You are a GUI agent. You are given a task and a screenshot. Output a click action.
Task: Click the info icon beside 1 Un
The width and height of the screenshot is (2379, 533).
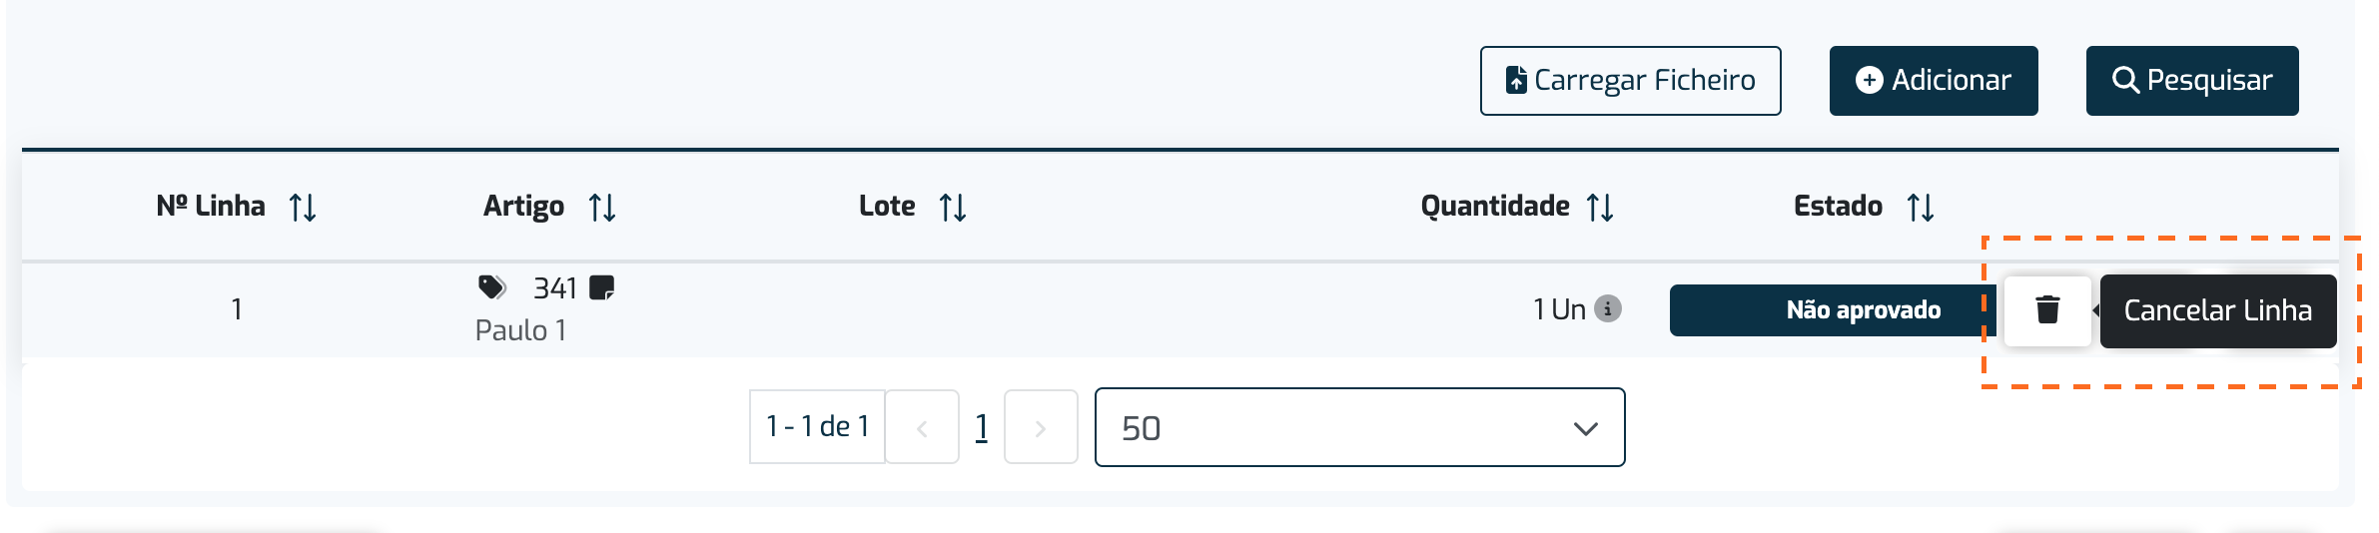(1608, 309)
